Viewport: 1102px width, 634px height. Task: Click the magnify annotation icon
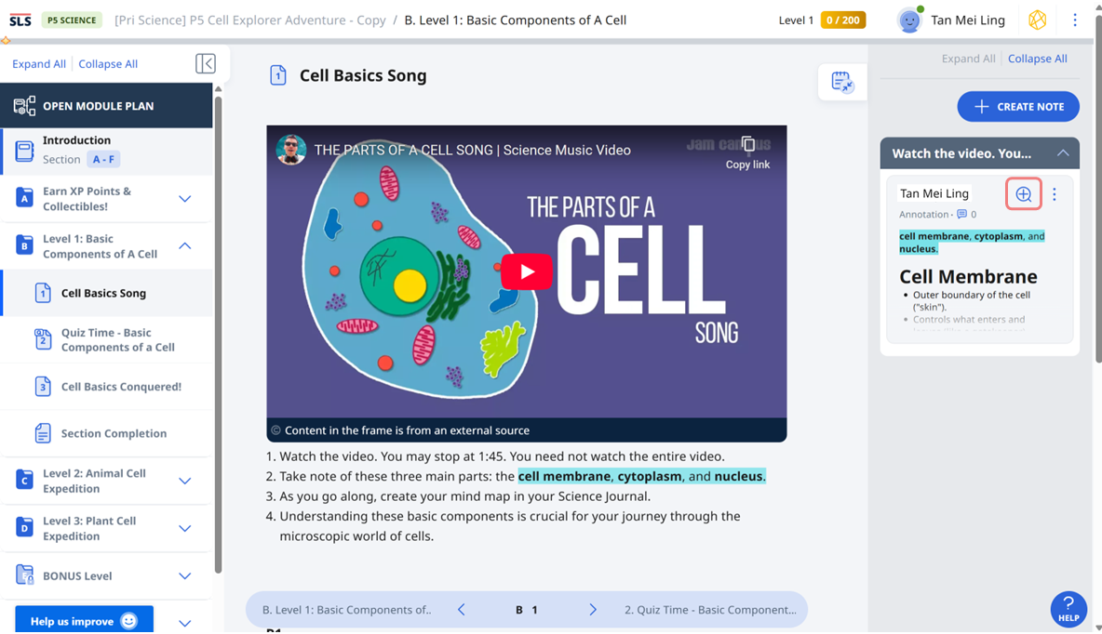point(1023,194)
